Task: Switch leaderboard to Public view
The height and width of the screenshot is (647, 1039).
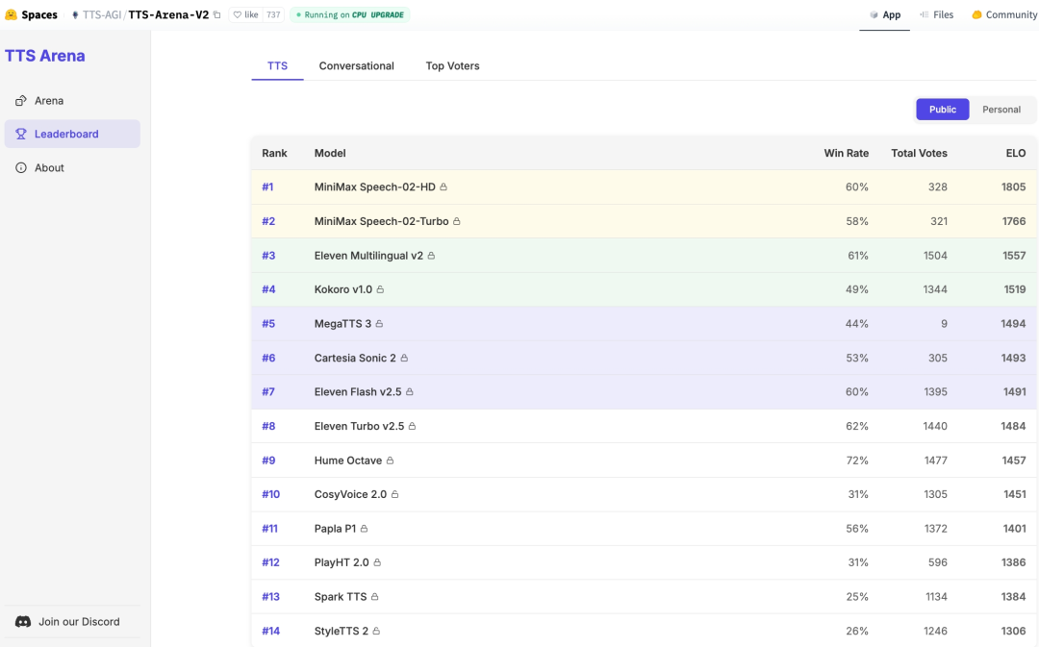Action: point(942,110)
